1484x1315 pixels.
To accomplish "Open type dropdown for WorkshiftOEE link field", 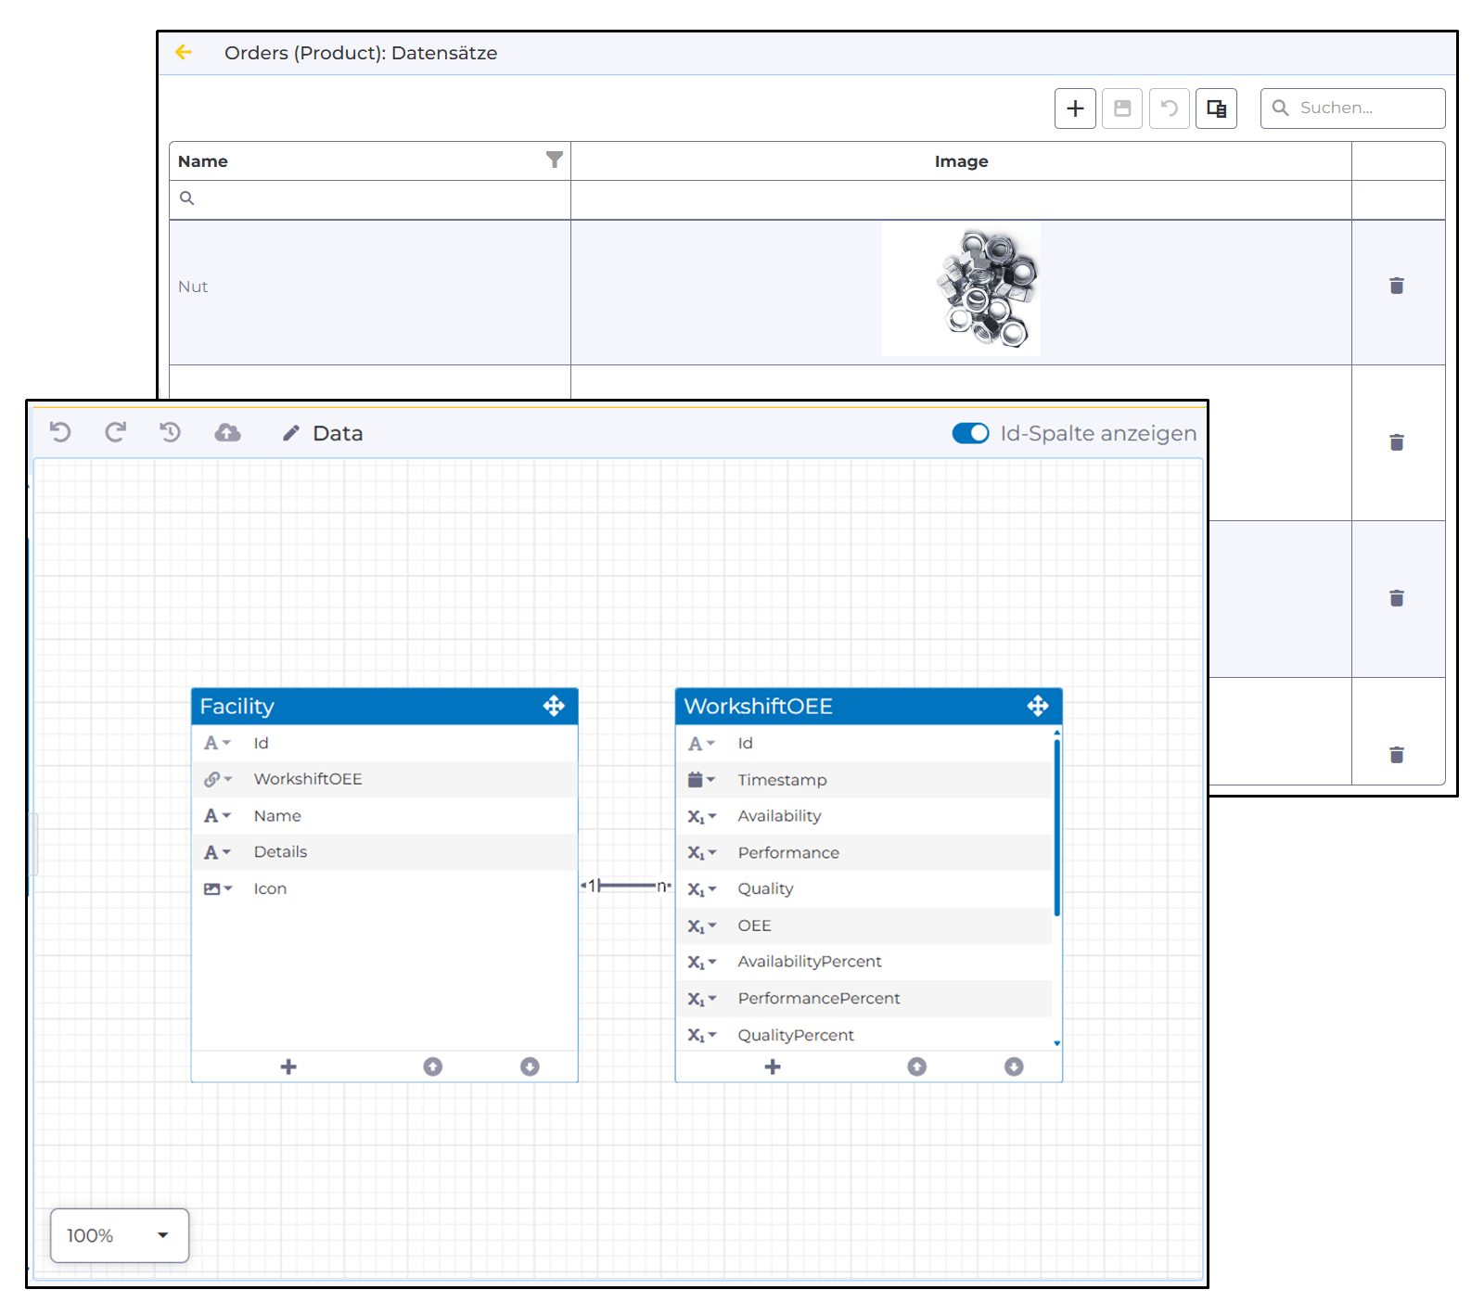I will pos(217,779).
